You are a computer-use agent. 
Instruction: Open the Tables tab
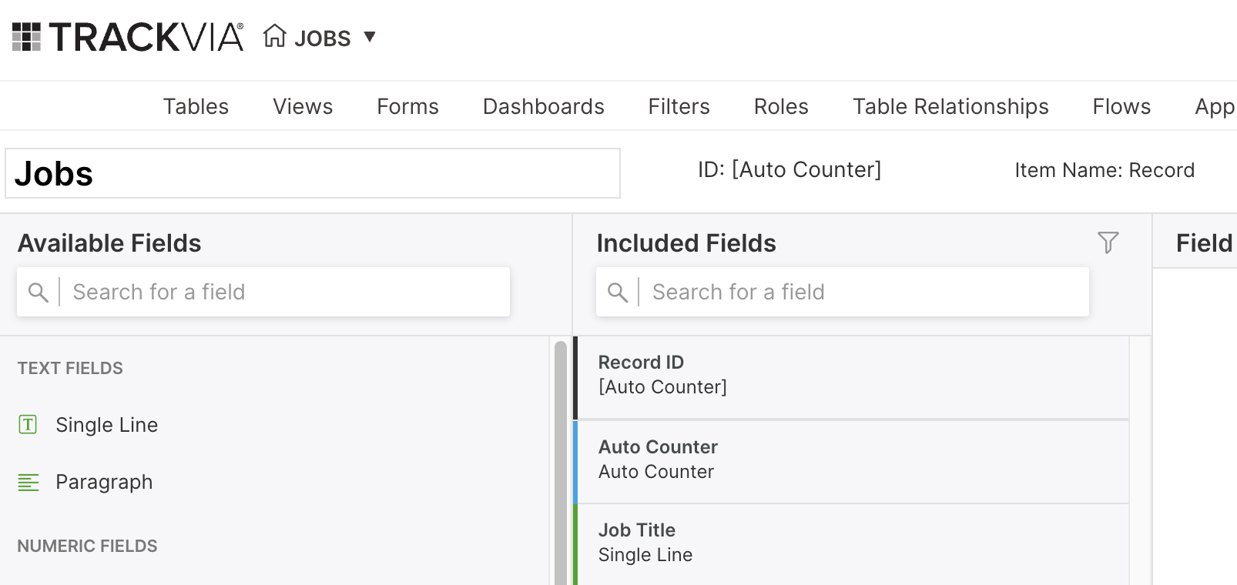196,106
